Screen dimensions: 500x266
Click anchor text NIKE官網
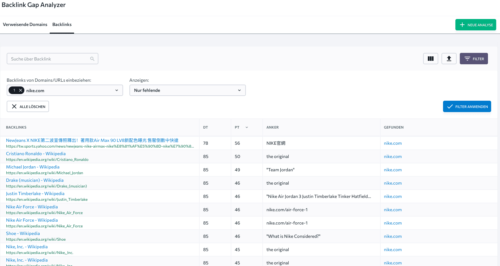coord(276,143)
